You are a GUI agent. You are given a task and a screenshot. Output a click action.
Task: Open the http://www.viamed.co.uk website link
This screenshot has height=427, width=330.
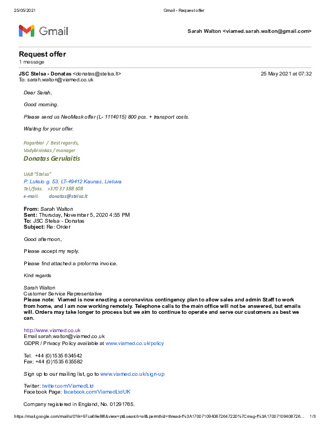pyautogui.click(x=52, y=330)
